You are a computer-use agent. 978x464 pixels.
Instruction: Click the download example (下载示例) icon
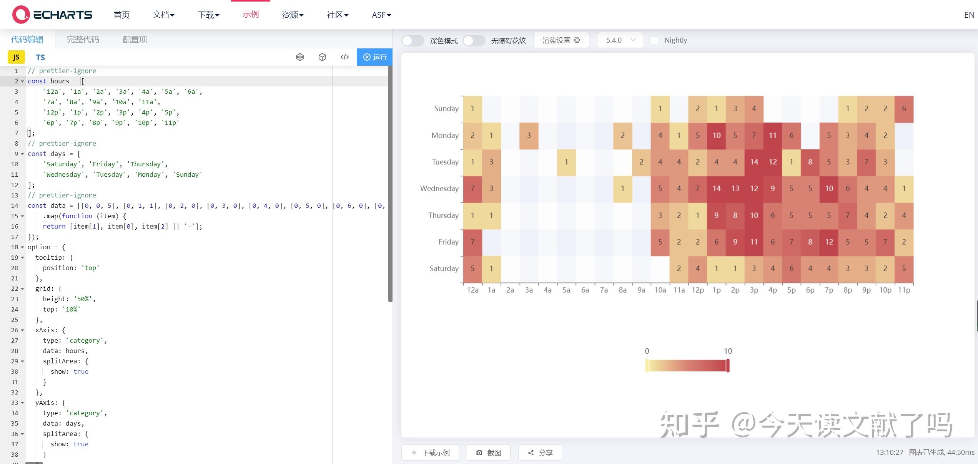tap(414, 452)
